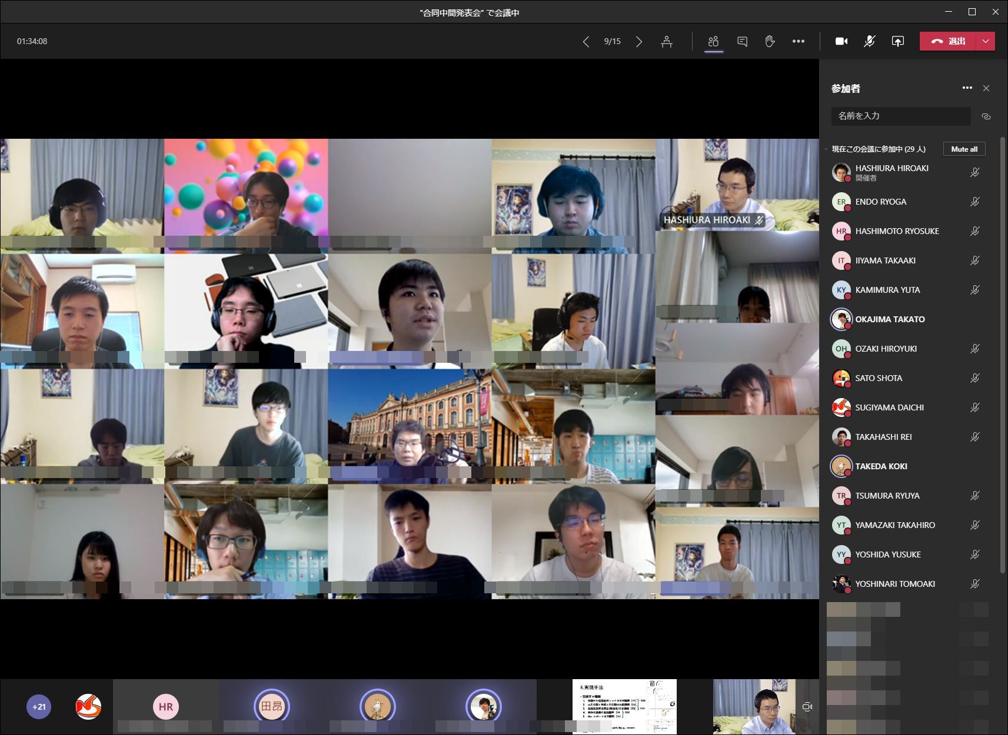Mute icon next to ENDO RYOGA
Screen dimensions: 1008x735
click(x=975, y=202)
